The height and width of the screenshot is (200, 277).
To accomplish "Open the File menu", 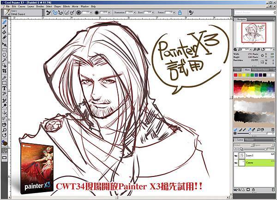I will (7, 6).
